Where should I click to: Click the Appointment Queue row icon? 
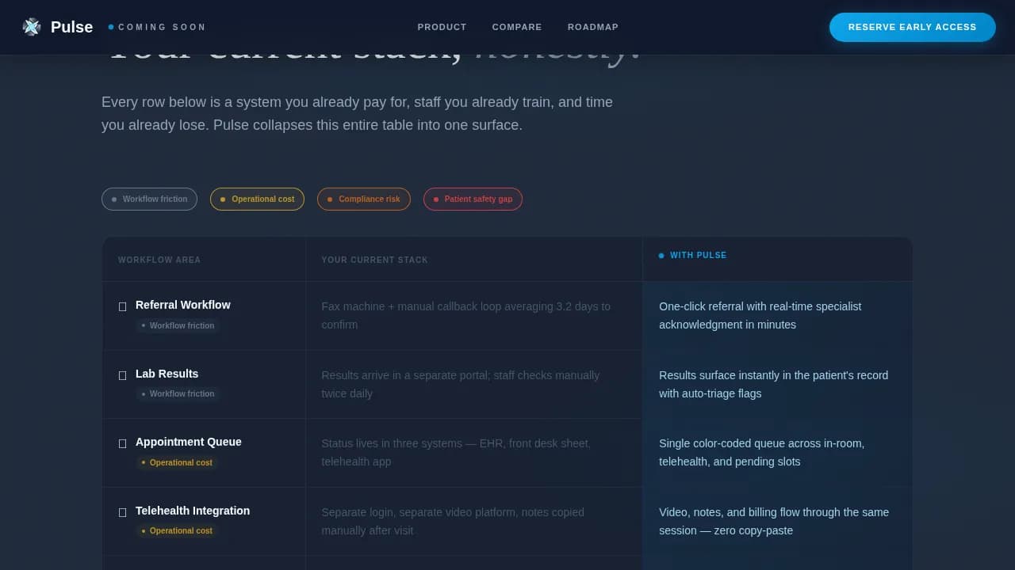click(123, 443)
